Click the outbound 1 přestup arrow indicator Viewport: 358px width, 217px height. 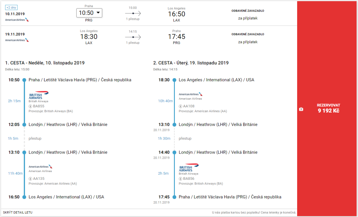click(x=133, y=13)
